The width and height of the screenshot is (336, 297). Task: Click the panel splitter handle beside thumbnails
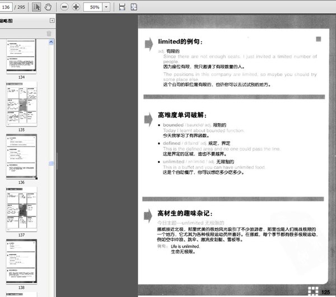pyautogui.click(x=57, y=161)
